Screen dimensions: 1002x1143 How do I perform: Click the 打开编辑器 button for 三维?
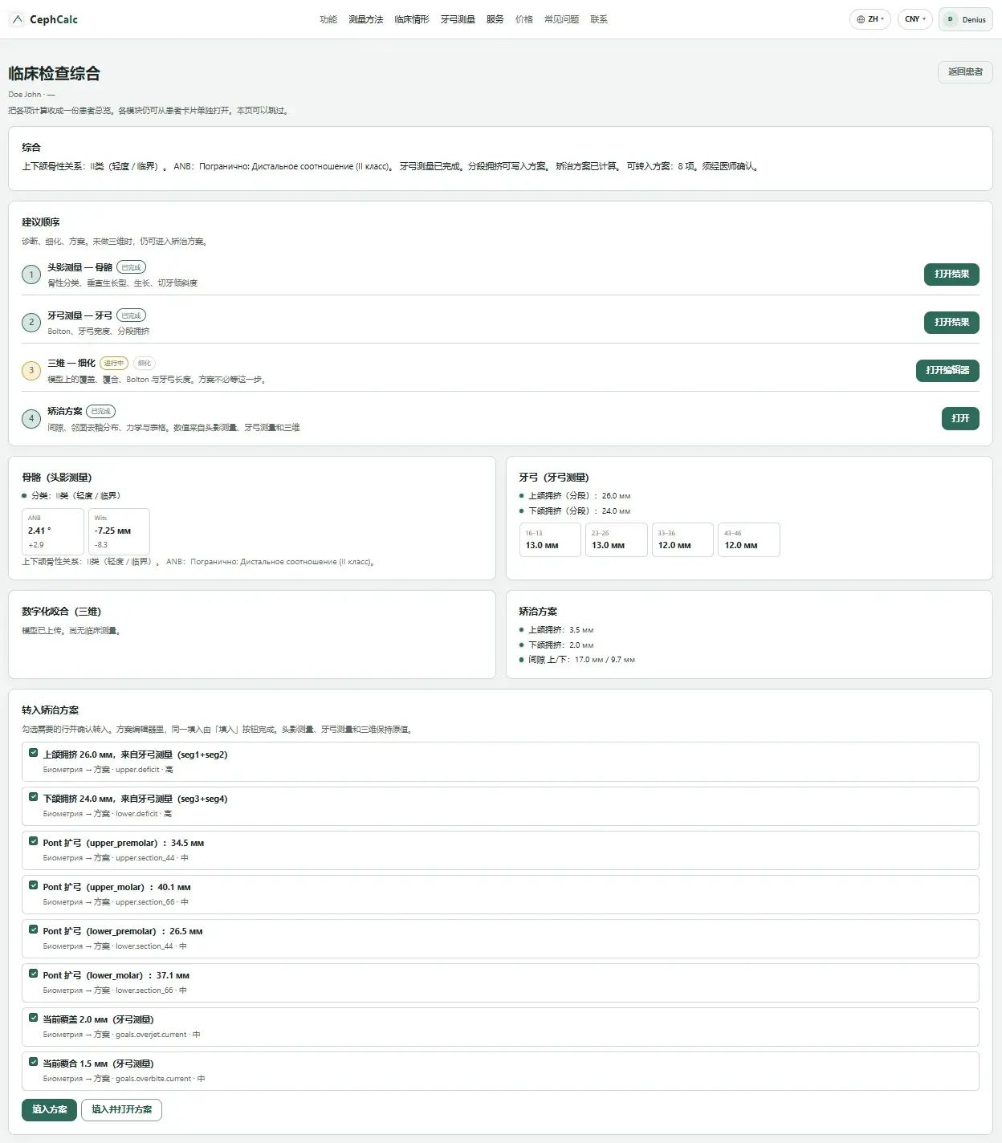(x=947, y=371)
